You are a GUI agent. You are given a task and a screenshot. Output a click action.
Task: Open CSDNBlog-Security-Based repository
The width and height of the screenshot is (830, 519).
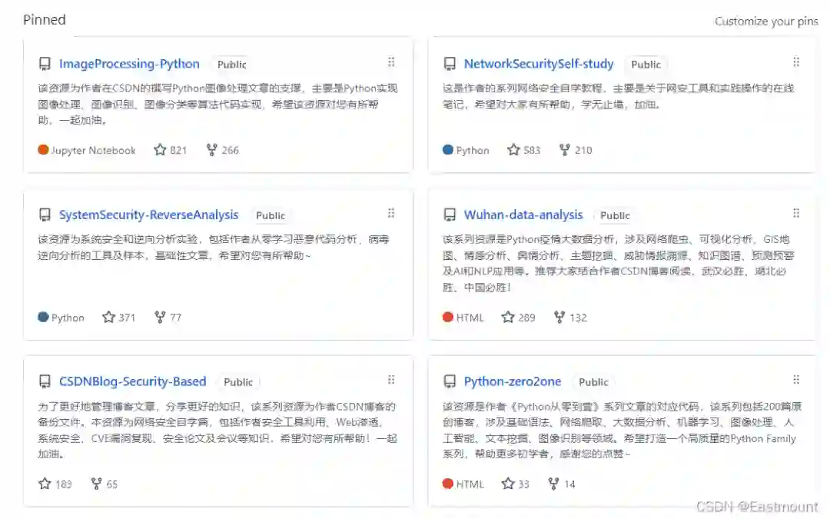coord(132,382)
